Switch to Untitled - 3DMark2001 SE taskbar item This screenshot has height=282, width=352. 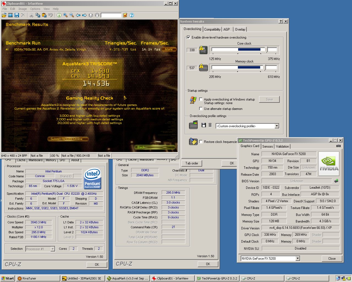pyautogui.click(x=83, y=278)
